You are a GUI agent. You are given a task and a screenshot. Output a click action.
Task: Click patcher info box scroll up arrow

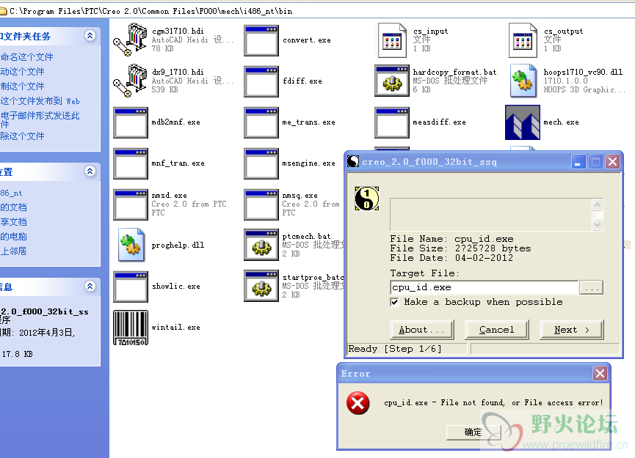pos(598,204)
